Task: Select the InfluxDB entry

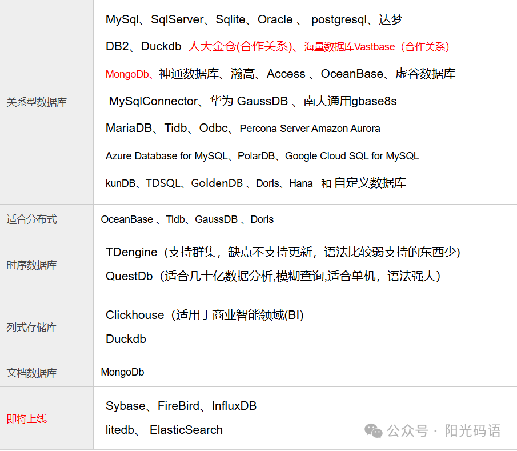Action: pyautogui.click(x=234, y=406)
